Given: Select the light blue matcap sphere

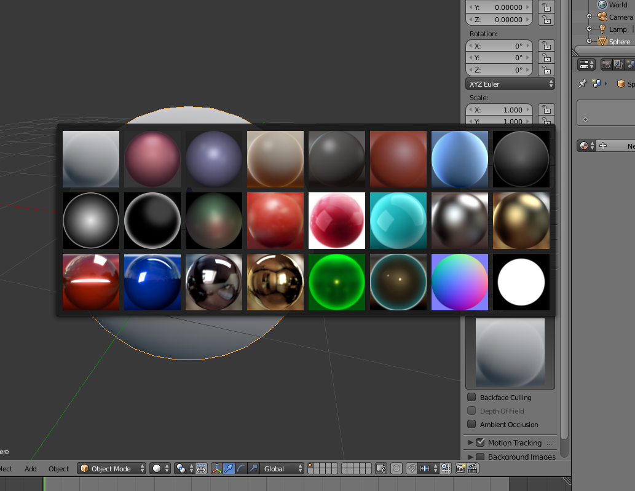Looking at the screenshot, I should coord(460,159).
